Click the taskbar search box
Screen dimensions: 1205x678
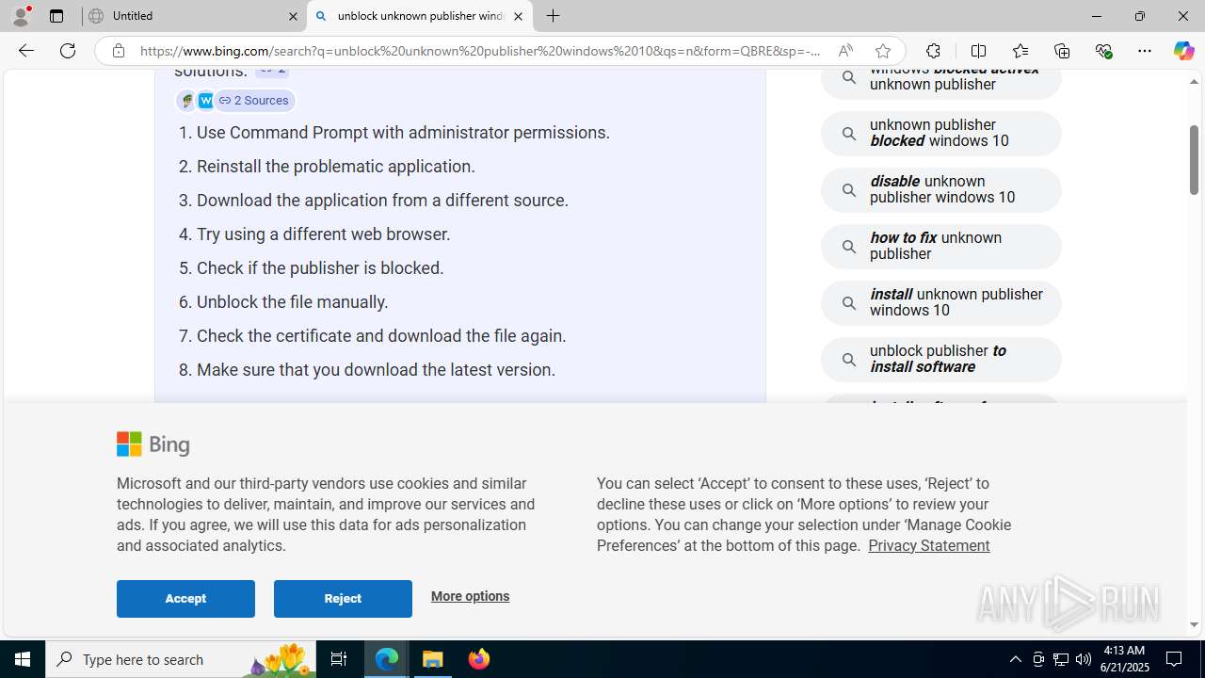click(x=181, y=659)
